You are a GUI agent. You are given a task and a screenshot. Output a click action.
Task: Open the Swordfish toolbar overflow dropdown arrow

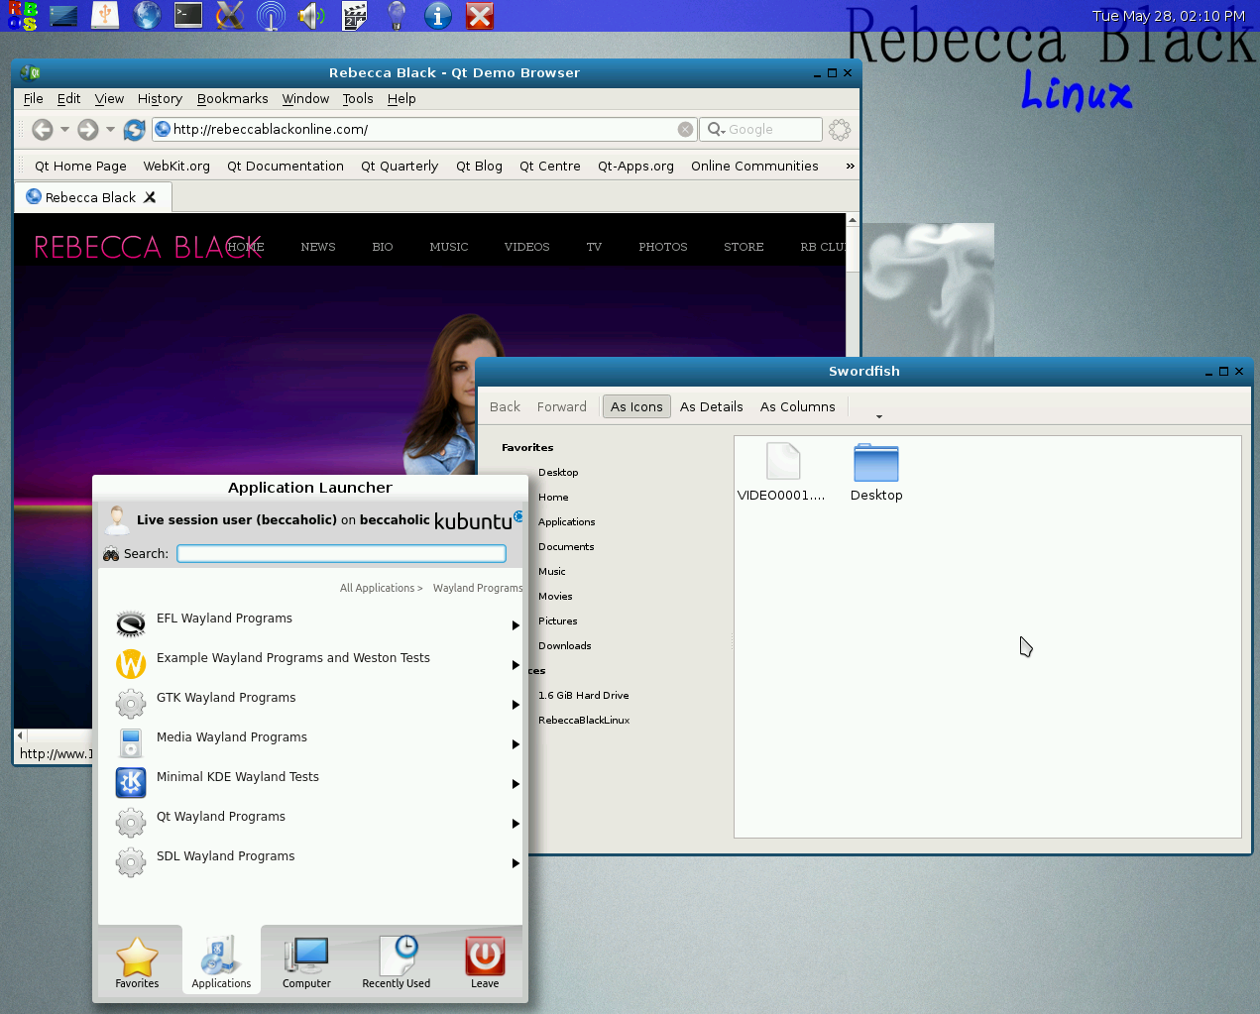click(x=878, y=416)
